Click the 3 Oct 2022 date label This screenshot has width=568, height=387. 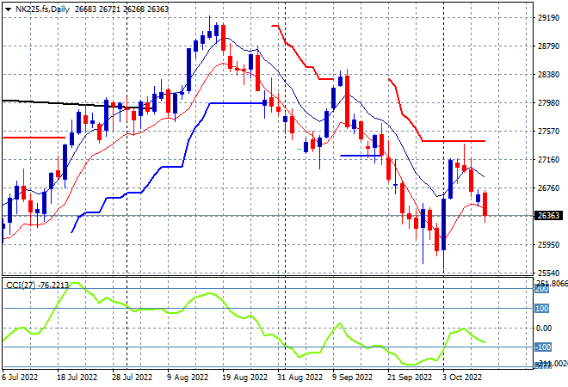(x=462, y=378)
